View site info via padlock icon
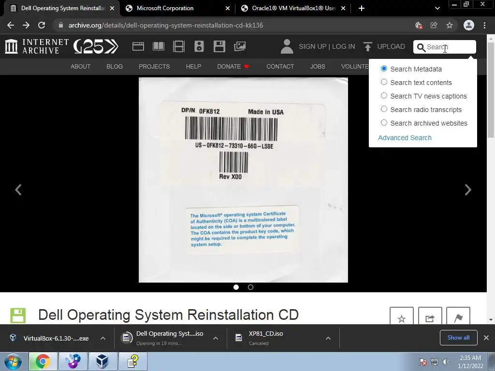Screen dimensions: 495x371 [60, 25]
